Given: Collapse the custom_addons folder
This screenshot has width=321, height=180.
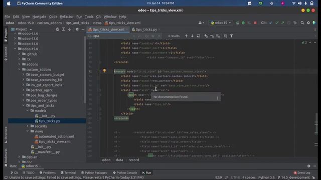Looking at the screenshot, I should [19, 69].
